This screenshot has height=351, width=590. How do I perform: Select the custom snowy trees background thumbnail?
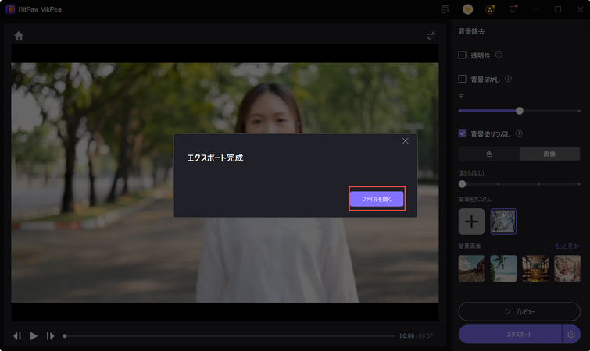503,222
